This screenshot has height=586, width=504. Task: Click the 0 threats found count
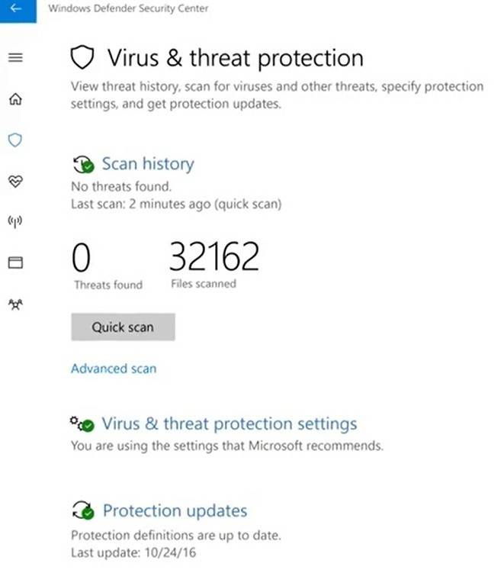pyautogui.click(x=81, y=257)
